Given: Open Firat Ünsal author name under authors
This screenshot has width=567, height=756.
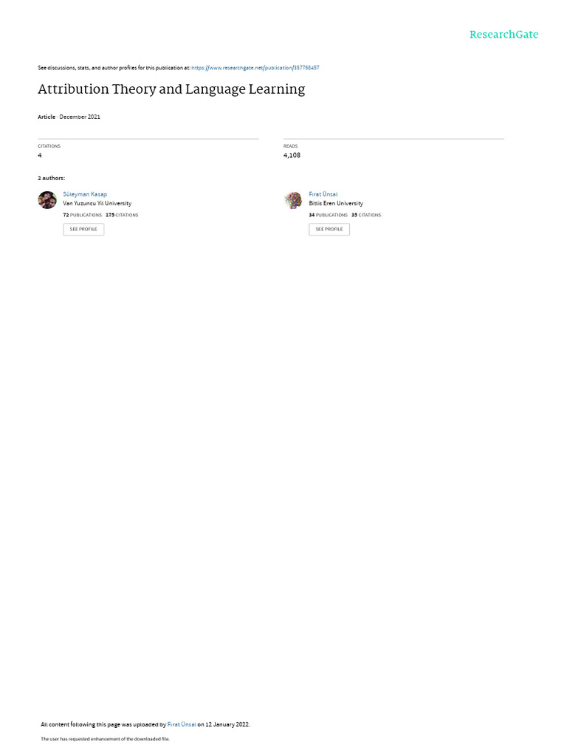Looking at the screenshot, I should click(323, 194).
